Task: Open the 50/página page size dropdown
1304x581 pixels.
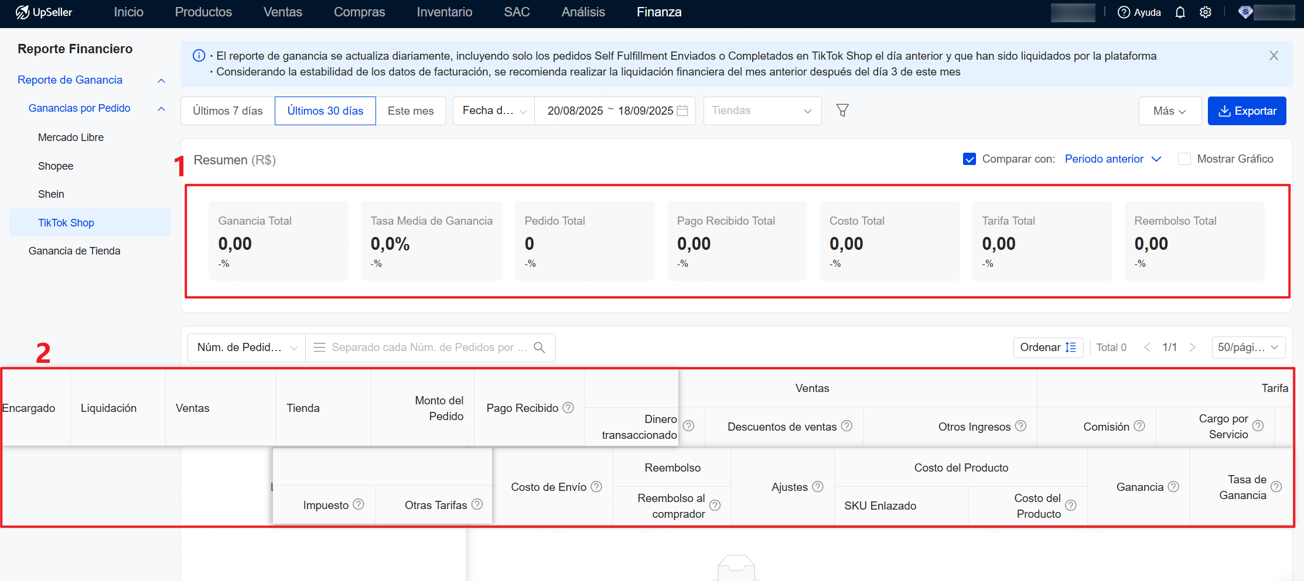Action: [x=1248, y=348]
